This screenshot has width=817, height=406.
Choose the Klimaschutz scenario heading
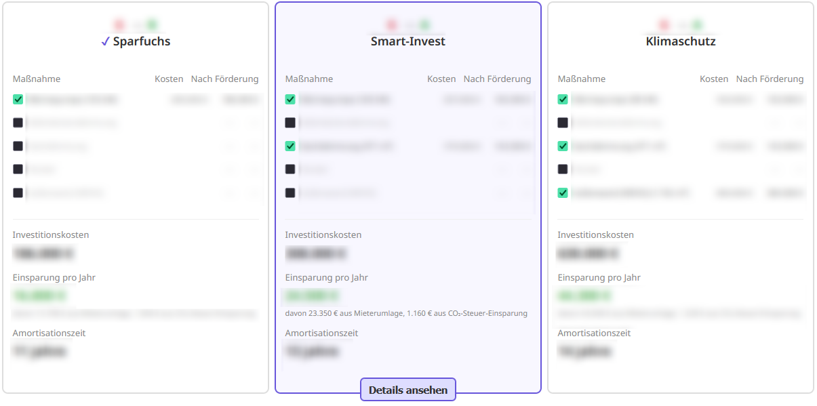tap(681, 41)
